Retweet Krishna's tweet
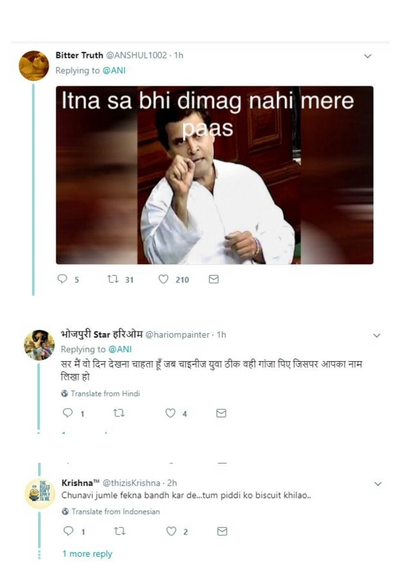The width and height of the screenshot is (401, 570). 120,531
